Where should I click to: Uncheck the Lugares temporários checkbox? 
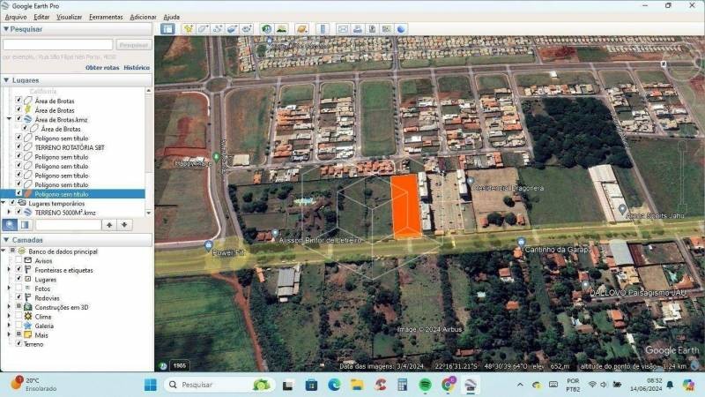click(12, 203)
